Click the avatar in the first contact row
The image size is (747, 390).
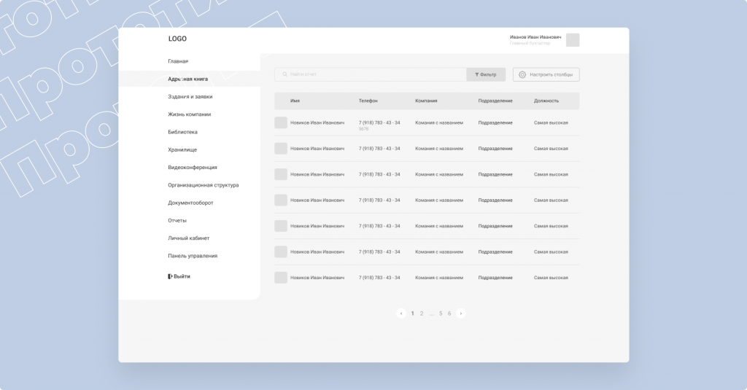coord(281,122)
